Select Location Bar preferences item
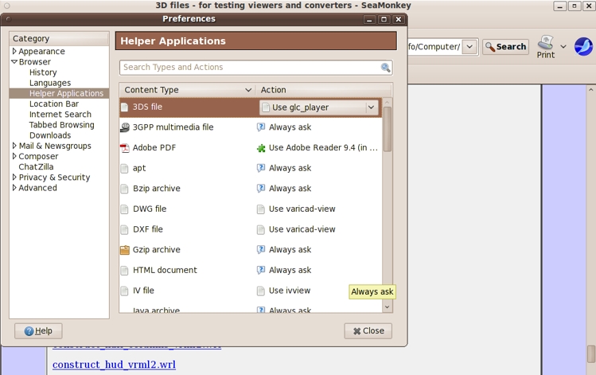Screen dimensions: 596x375 pos(53,104)
